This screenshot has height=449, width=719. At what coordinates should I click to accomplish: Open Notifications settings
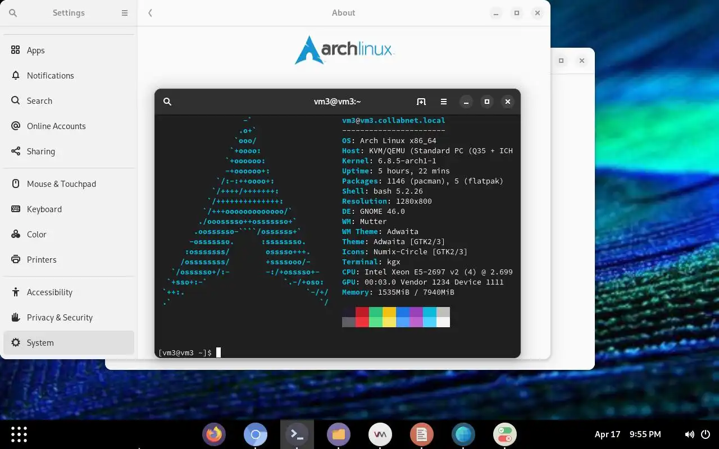click(x=69, y=76)
